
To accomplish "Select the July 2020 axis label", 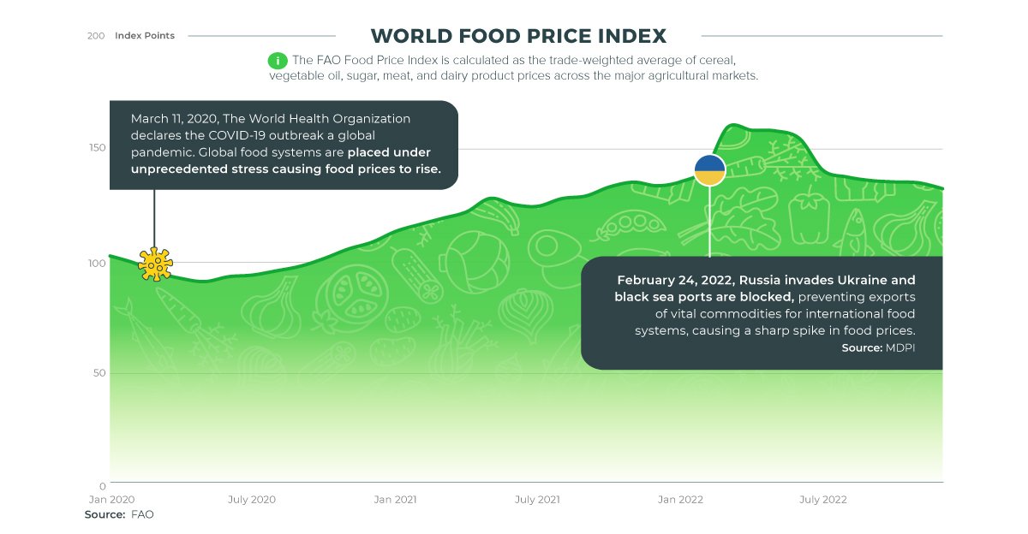I will (251, 499).
